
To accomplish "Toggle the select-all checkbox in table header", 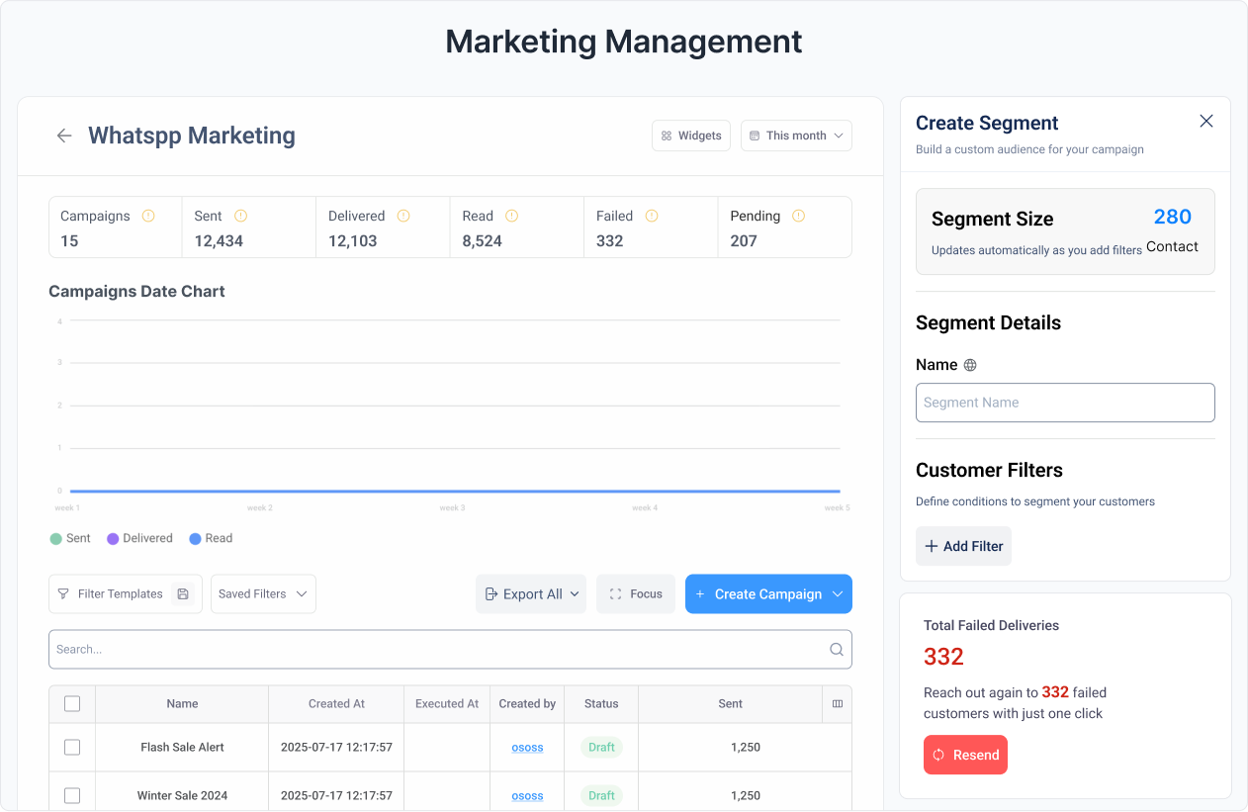I will pyautogui.click(x=72, y=704).
